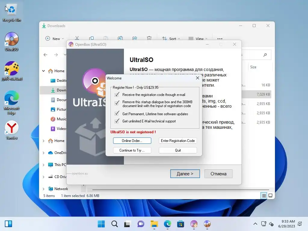Select Music in the navigation pane
Image resolution: width=308 pixels, height=231 pixels.
click(59, 119)
